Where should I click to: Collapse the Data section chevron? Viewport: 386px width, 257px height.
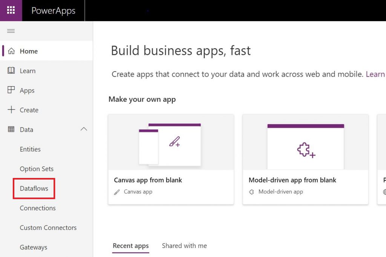[x=84, y=129]
